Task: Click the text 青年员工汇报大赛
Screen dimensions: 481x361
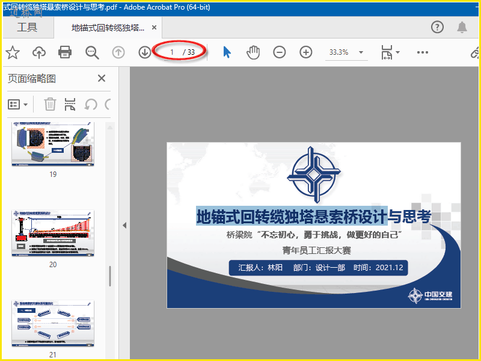Action: click(x=317, y=250)
